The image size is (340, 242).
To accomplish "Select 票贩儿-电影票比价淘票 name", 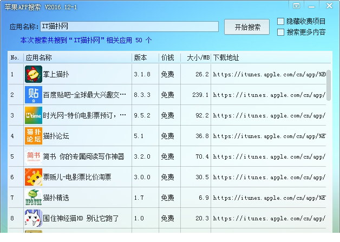I will (x=77, y=177).
